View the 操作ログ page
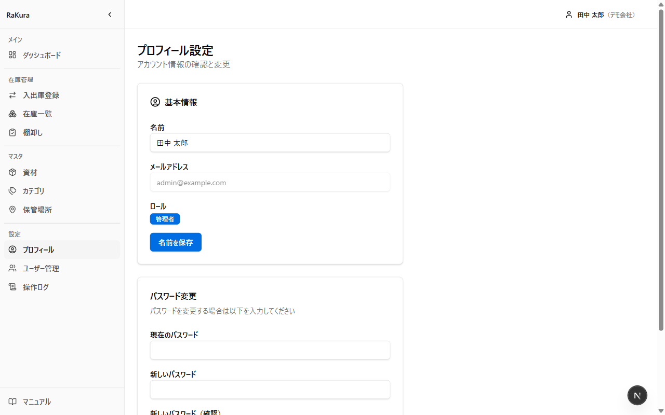This screenshot has height=415, width=665. coord(62,287)
